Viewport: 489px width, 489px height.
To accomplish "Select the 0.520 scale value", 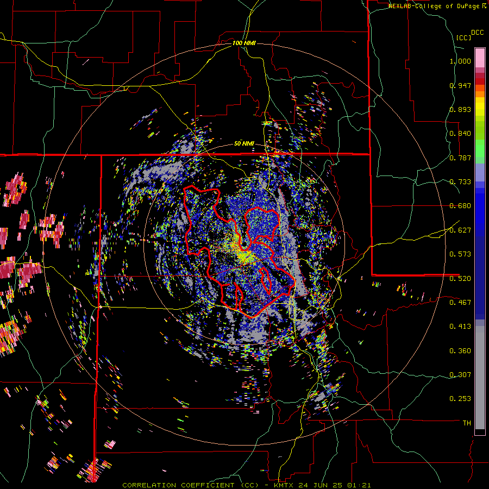I will [x=460, y=279].
